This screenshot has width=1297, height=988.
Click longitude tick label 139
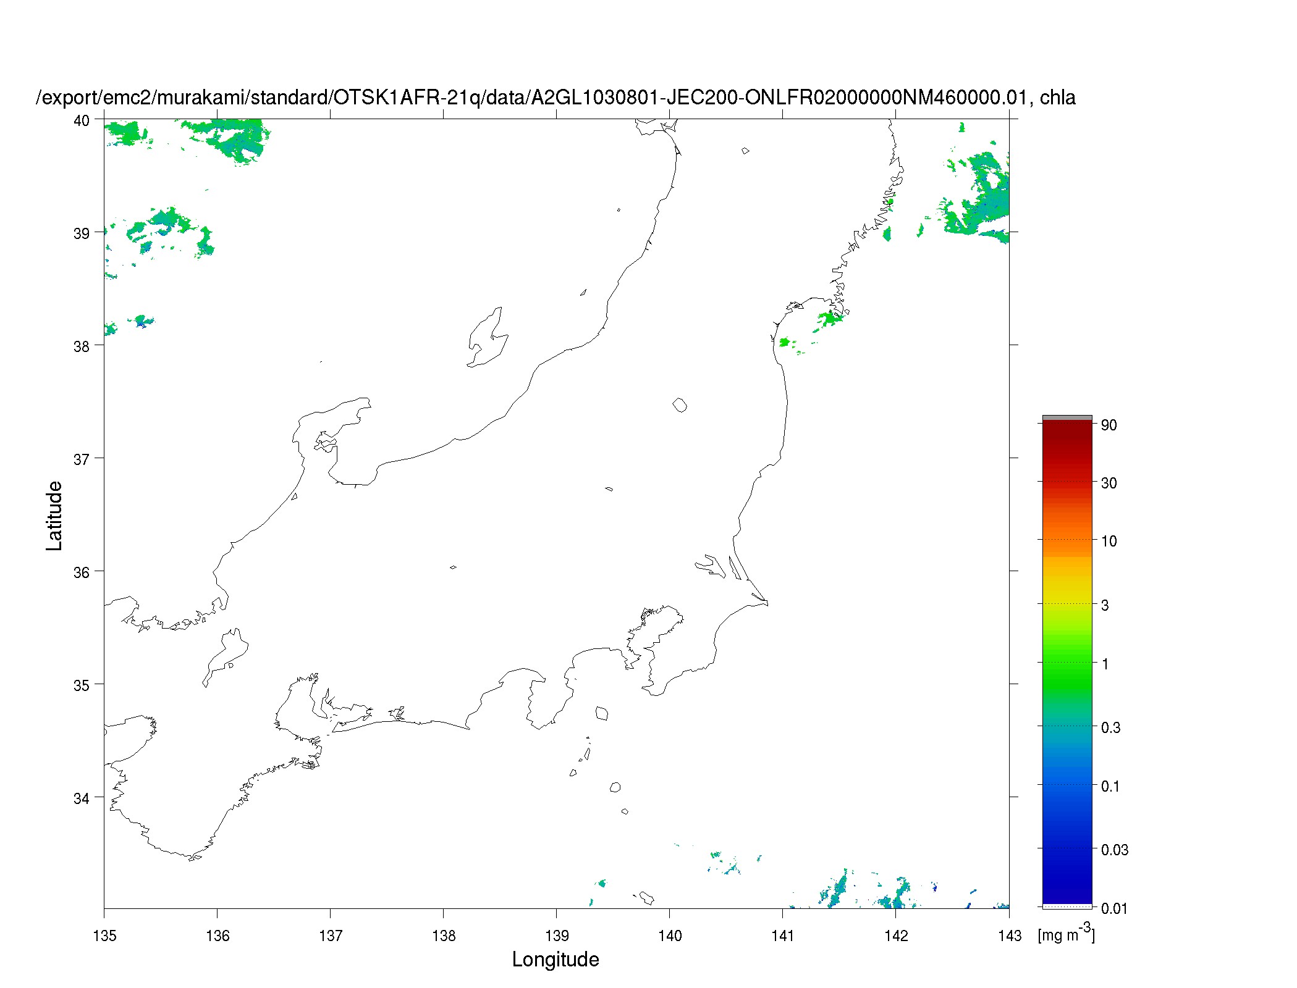tap(557, 936)
